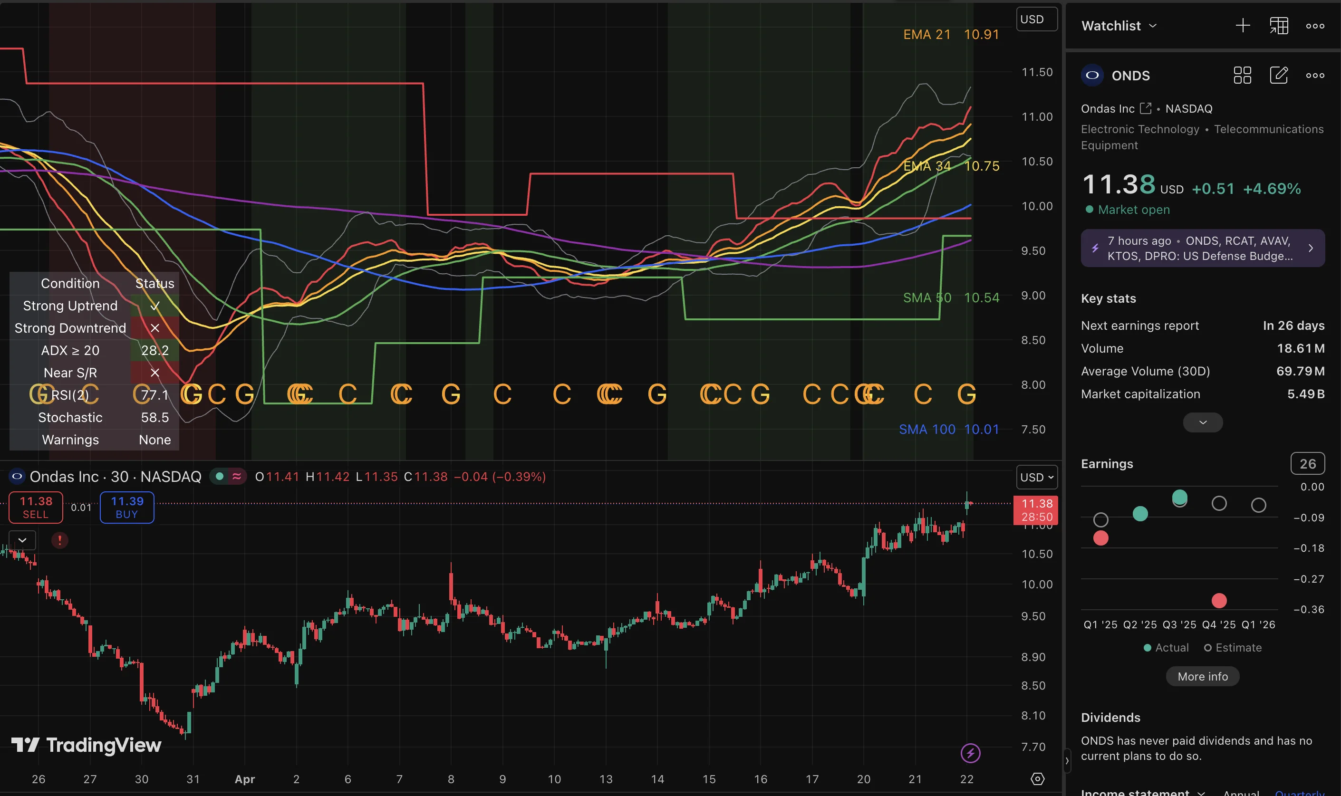This screenshot has height=796, width=1341.
Task: Click the last G marker above date 22
Action: pos(966,395)
